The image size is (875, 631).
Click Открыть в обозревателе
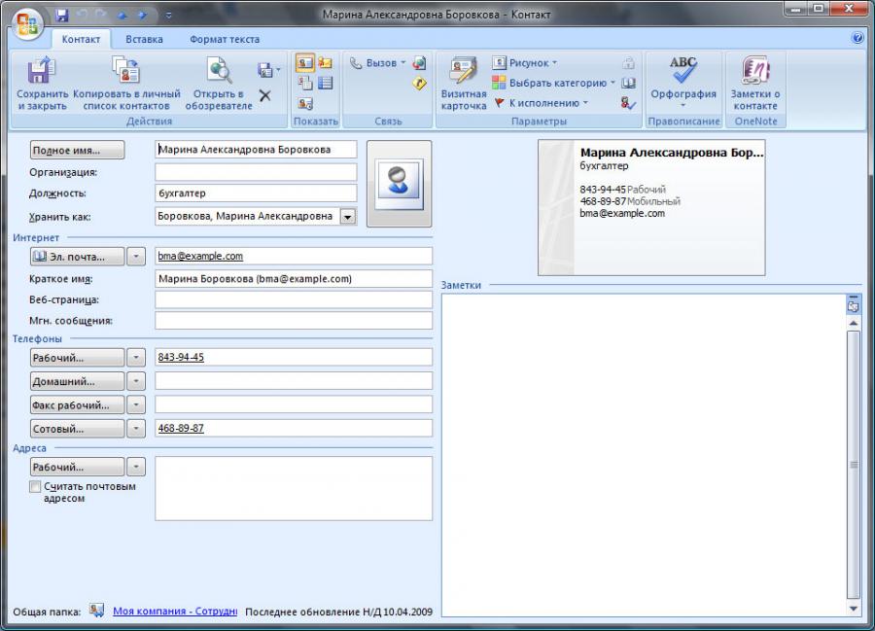click(219, 84)
